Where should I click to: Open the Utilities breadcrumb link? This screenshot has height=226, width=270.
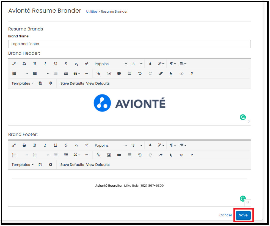click(x=92, y=12)
